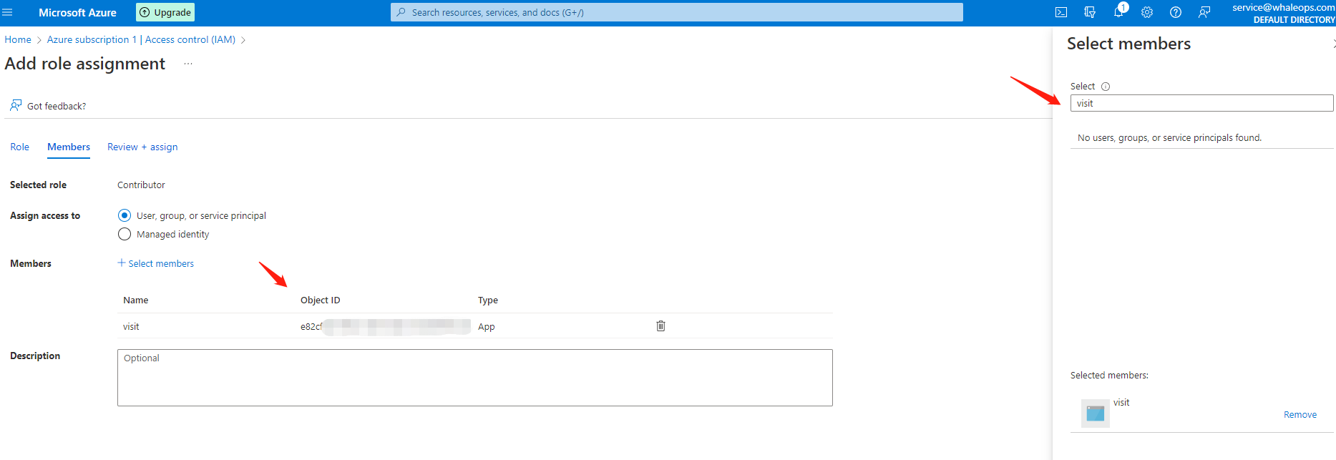Screen dimensions: 1336x460
Task: Delete the visit member with trash icon
Action: (x=660, y=326)
